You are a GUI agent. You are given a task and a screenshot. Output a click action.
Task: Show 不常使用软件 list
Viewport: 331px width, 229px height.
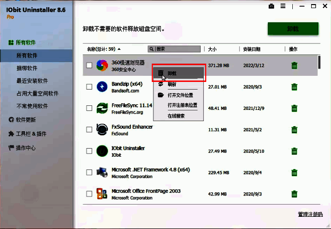(32, 106)
